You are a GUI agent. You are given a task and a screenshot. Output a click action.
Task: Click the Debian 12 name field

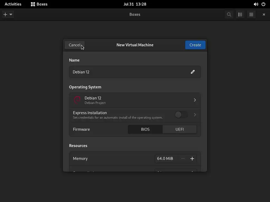135,72
